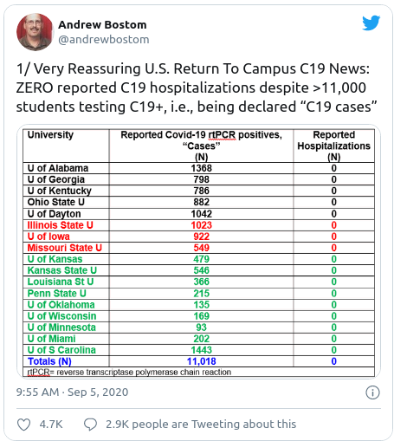The width and height of the screenshot is (394, 441).
Task: Click the rtPCR footnote beneath the table
Action: coord(129,372)
